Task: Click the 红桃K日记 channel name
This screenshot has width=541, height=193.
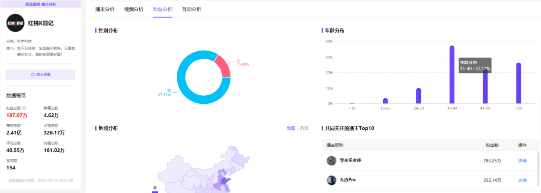Action: tap(41, 23)
